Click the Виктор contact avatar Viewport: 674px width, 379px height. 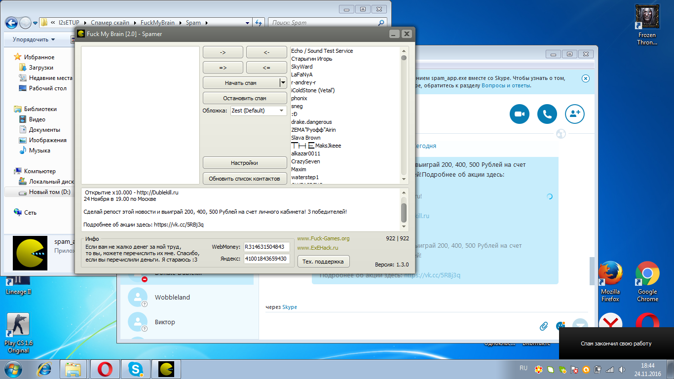pos(138,322)
